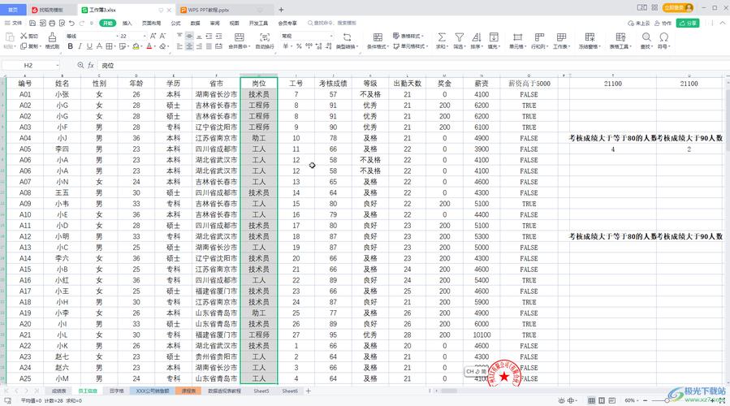Open the File (文件) menu
Image resolution: width=730 pixels, height=406 pixels.
tap(14, 23)
